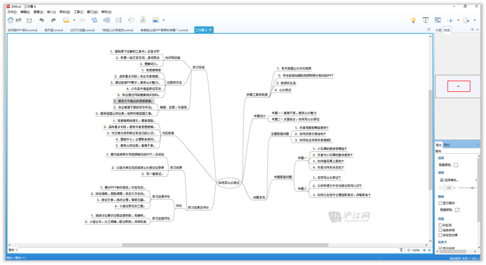Image resolution: width=486 pixels, height=265 pixels.
Task: Click the 背景颜色 white color swatch
Action: (x=456, y=165)
